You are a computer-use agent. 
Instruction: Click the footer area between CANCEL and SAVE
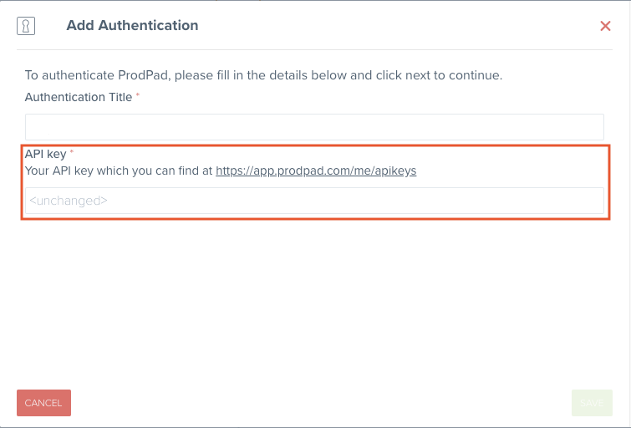[x=318, y=403]
